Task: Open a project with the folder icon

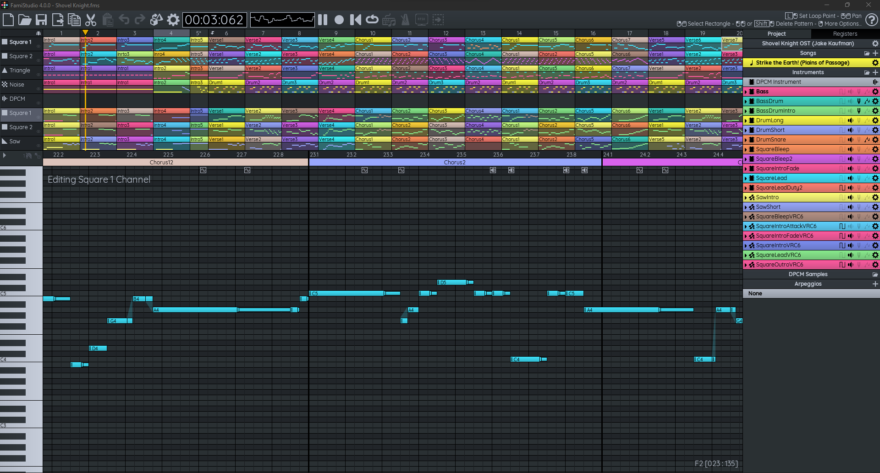Action: [x=25, y=20]
